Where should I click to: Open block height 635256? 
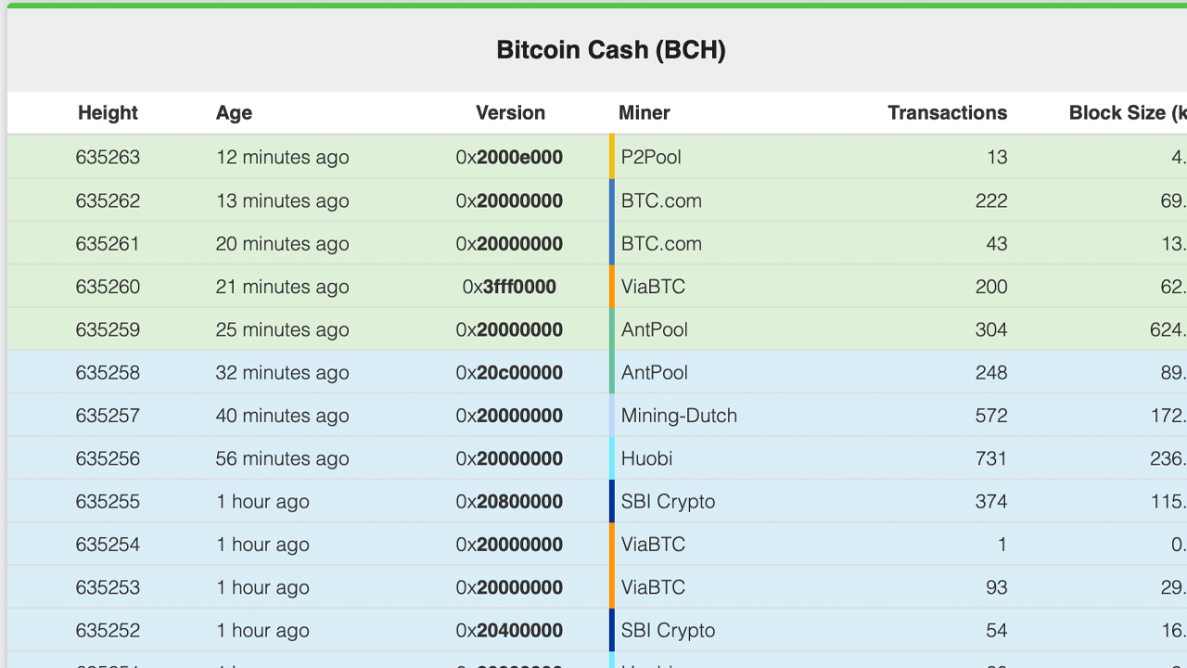click(108, 458)
